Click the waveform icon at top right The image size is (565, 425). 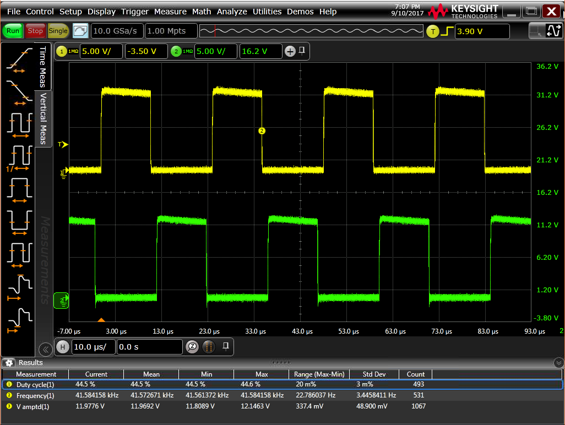[553, 31]
